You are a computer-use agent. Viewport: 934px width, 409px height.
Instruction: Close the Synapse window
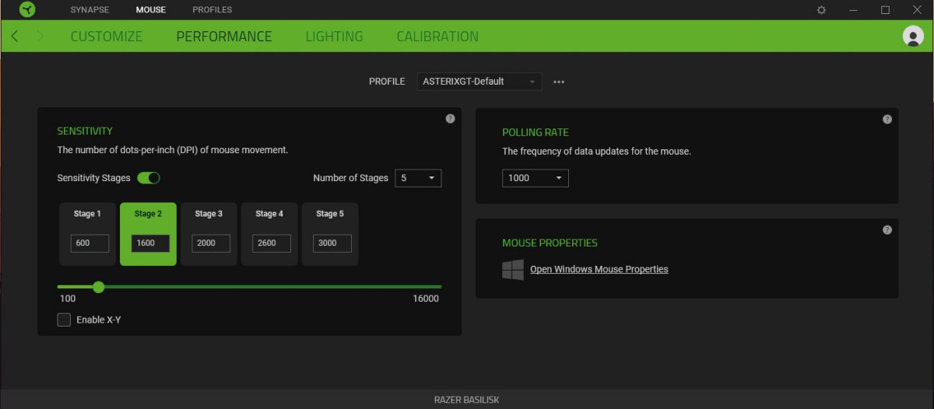tap(916, 10)
